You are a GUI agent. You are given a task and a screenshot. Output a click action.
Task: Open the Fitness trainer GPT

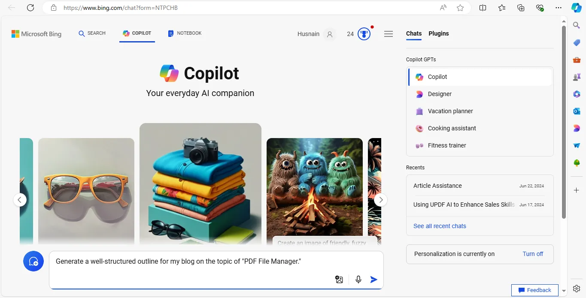coord(446,145)
